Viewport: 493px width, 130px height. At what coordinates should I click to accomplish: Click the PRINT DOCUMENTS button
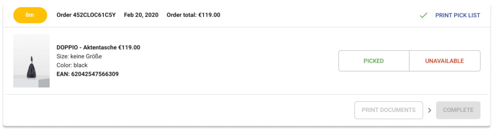coord(389,110)
